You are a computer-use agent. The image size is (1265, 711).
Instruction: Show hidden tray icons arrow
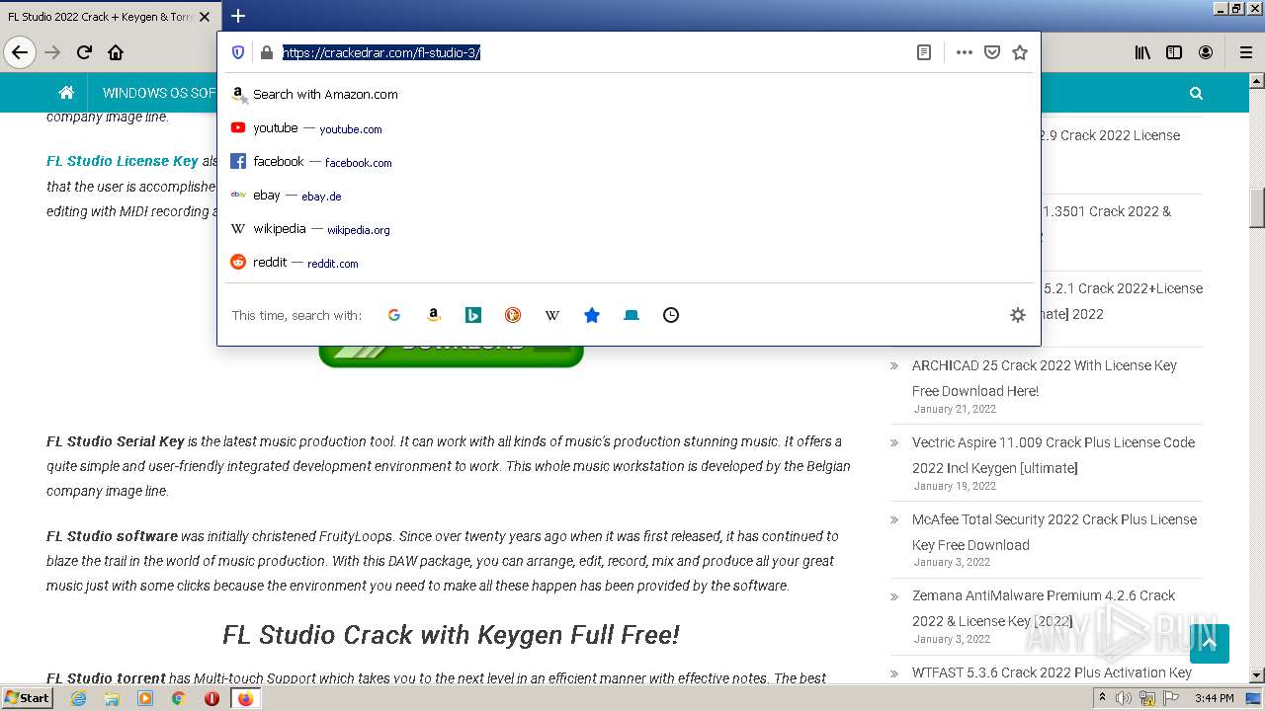(x=1103, y=698)
